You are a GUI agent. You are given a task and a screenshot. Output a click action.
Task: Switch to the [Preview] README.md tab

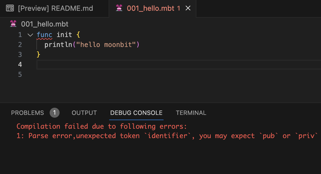point(55,8)
